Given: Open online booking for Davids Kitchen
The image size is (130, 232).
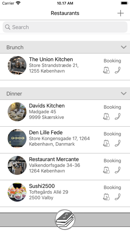Looking at the screenshot, I should [106, 116].
